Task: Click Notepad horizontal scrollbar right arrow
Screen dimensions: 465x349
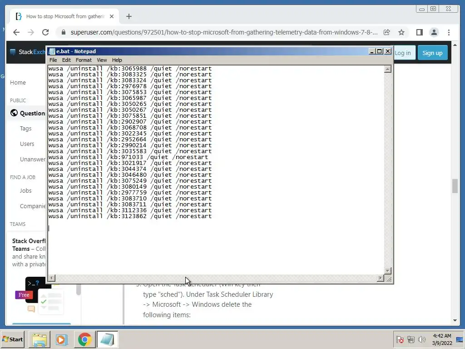Action: [x=380, y=278]
